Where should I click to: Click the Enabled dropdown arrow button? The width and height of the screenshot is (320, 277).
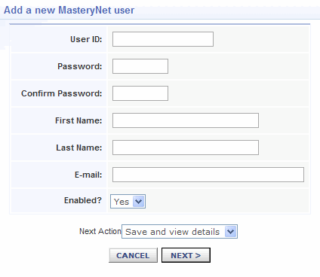[139, 201]
